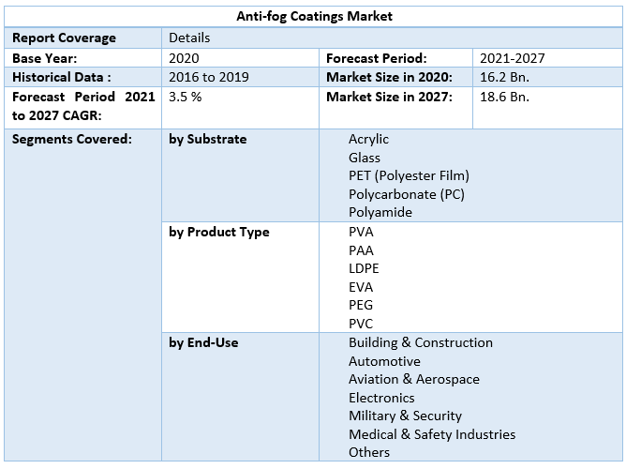Image resolution: width=641 pixels, height=469 pixels.
Task: Select the Building & Construction entry
Action: [x=420, y=342]
